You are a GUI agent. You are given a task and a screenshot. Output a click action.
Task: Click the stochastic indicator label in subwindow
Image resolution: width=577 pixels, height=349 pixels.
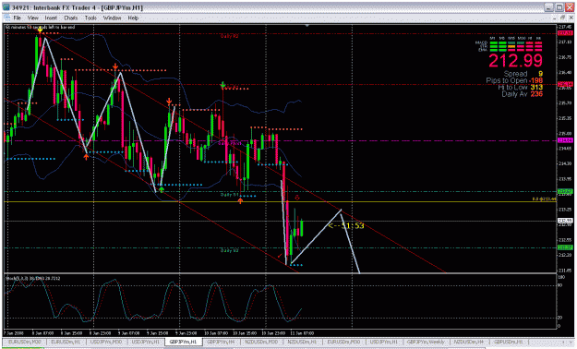[32, 278]
